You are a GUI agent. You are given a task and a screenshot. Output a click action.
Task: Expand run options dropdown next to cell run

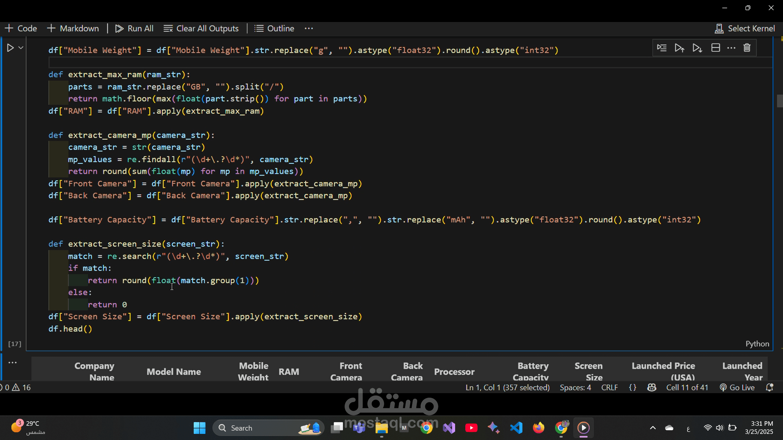[21, 48]
